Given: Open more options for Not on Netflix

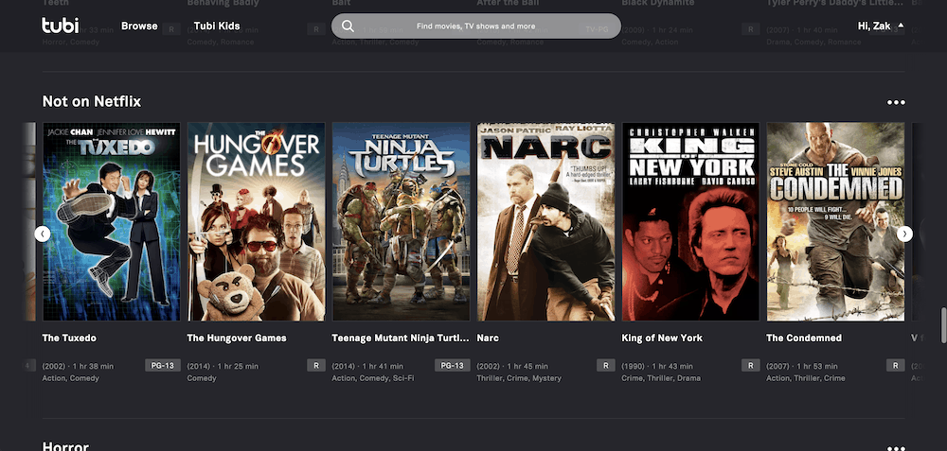Looking at the screenshot, I should point(896,102).
